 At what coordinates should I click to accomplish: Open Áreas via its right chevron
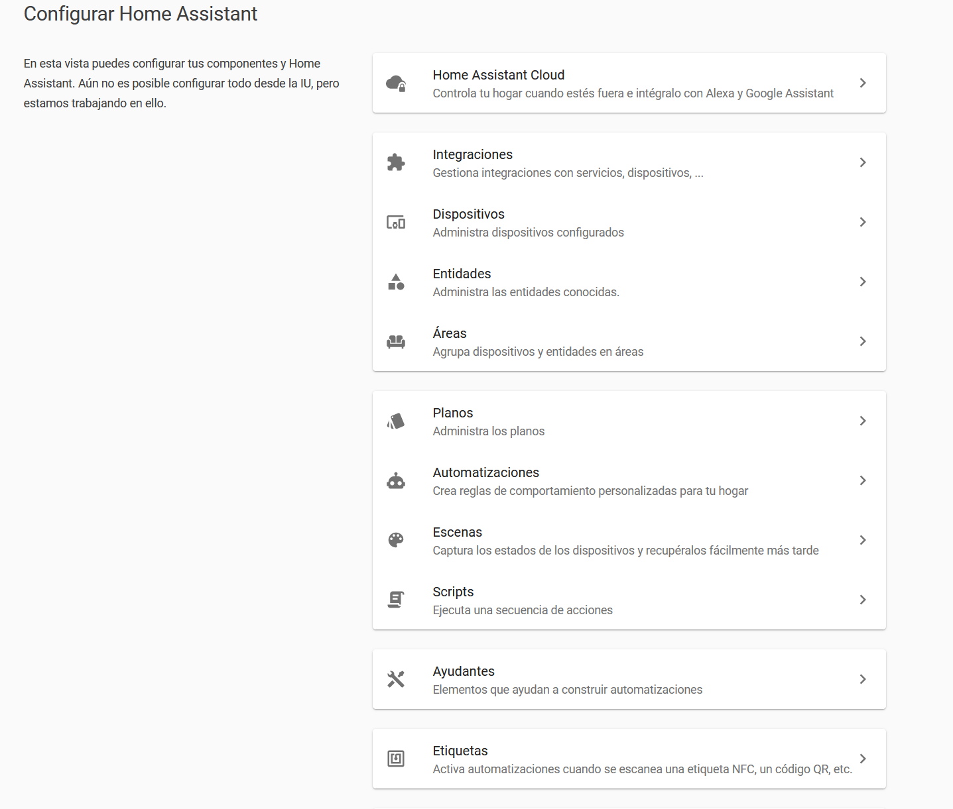[x=863, y=341]
